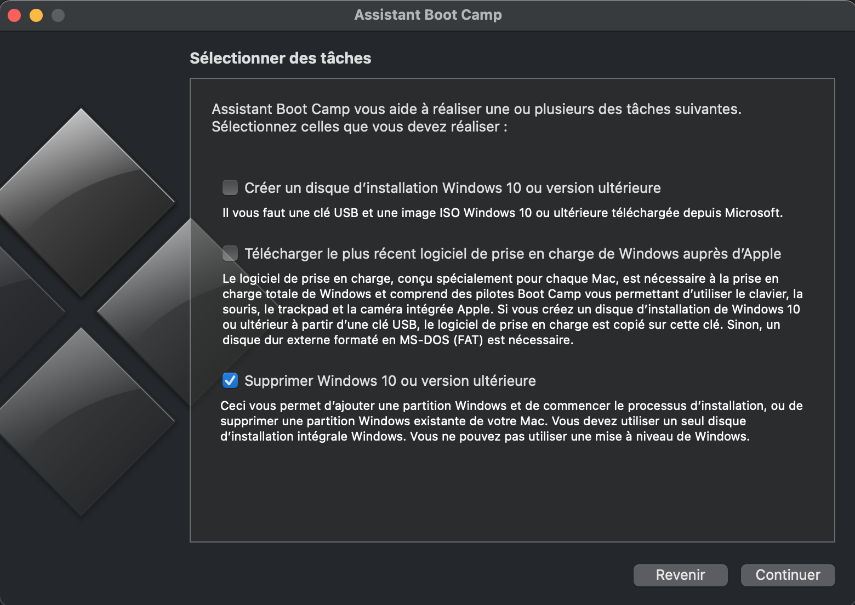Viewport: 855px width, 605px height.
Task: Click the Sélectionner des tâches heading
Action: click(x=280, y=58)
